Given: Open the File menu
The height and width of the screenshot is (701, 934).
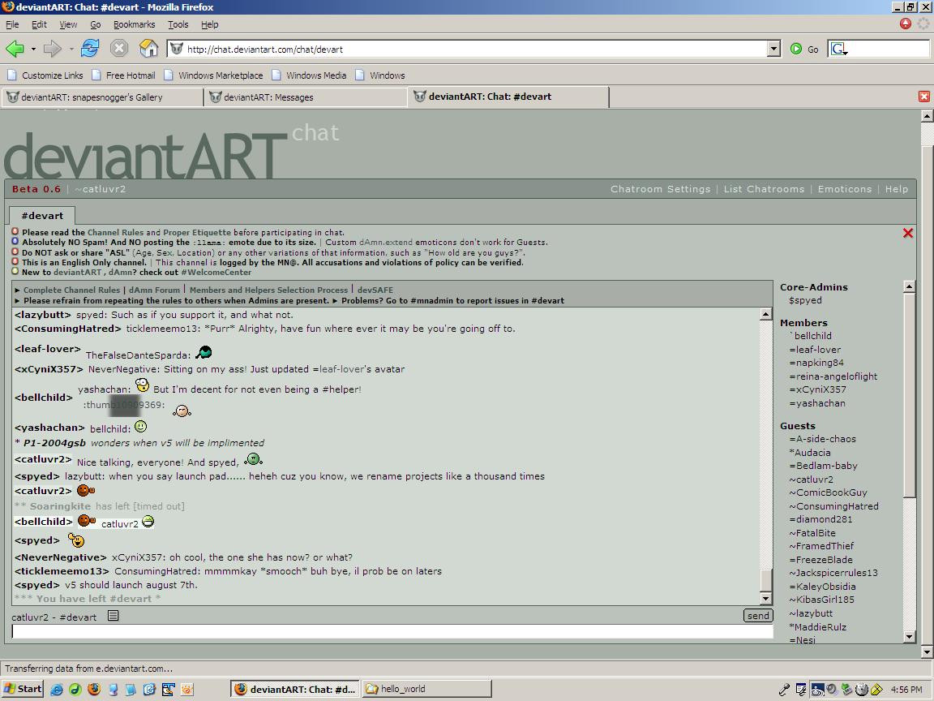Looking at the screenshot, I should (12, 24).
